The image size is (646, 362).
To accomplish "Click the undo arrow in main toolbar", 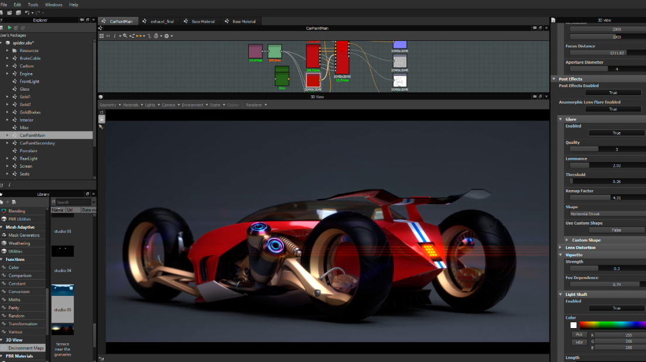I will (27, 13).
